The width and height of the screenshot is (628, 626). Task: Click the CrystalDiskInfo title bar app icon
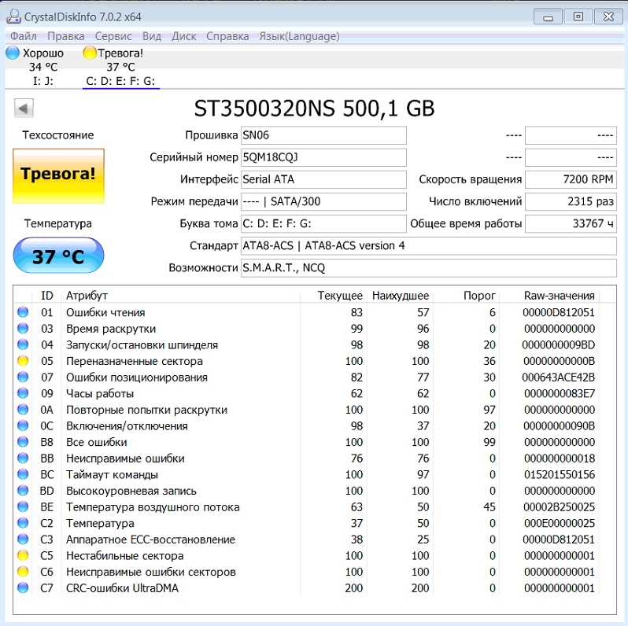click(x=13, y=17)
